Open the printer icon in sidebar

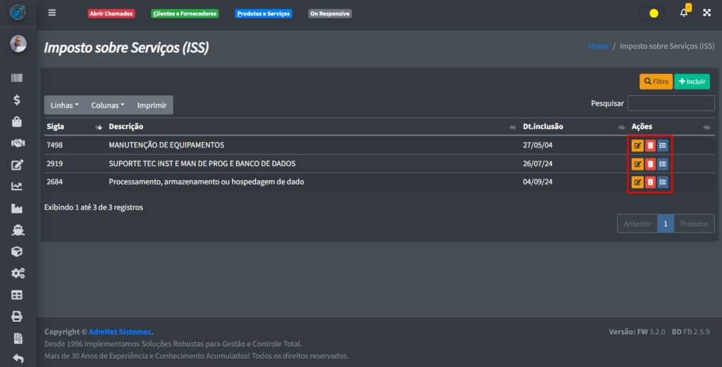[x=18, y=316]
